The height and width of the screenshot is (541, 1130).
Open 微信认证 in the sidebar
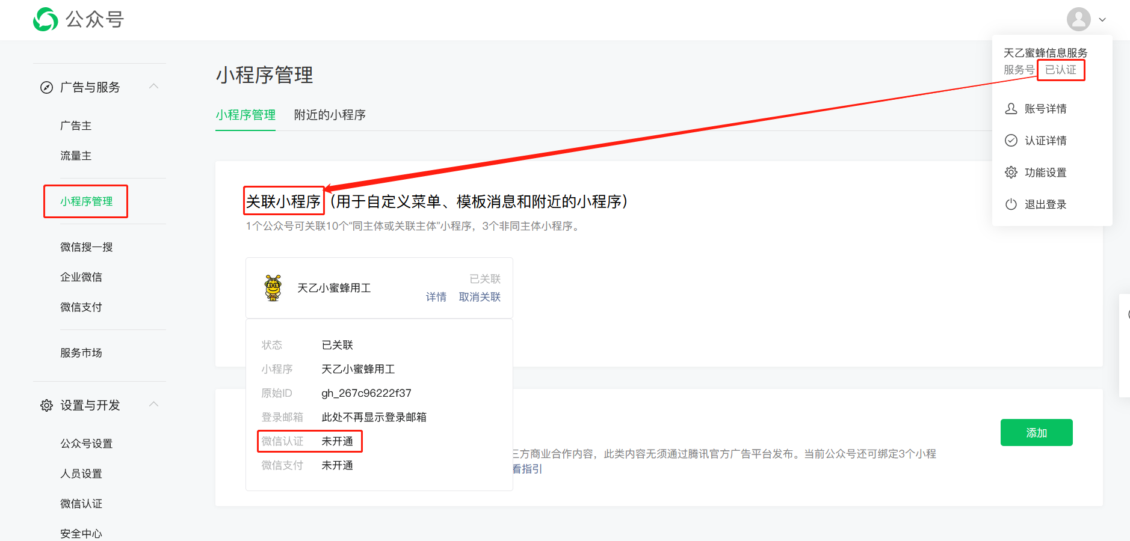coord(81,504)
